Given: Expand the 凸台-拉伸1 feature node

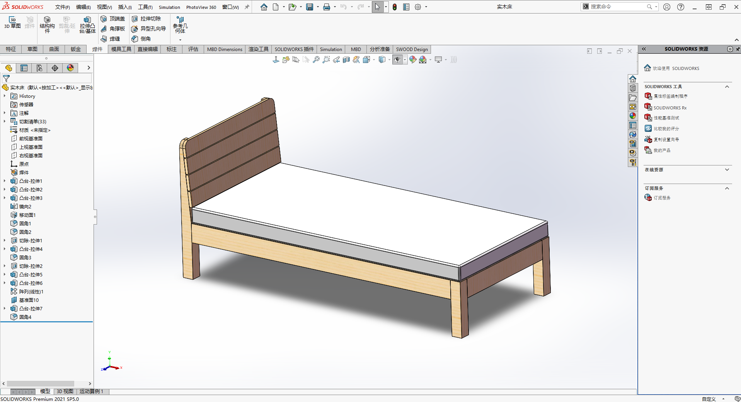Looking at the screenshot, I should point(5,181).
